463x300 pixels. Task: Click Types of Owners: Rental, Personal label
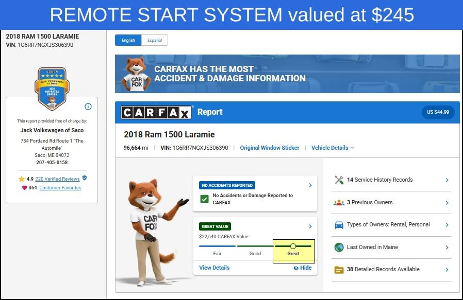point(388,224)
